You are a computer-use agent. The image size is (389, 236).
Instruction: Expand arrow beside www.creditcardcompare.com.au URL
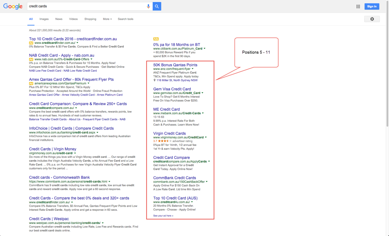click(76, 108)
